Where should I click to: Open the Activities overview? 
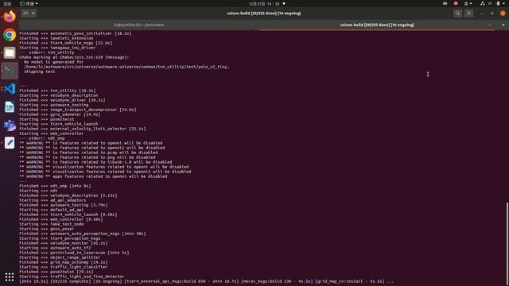coord(7,3)
